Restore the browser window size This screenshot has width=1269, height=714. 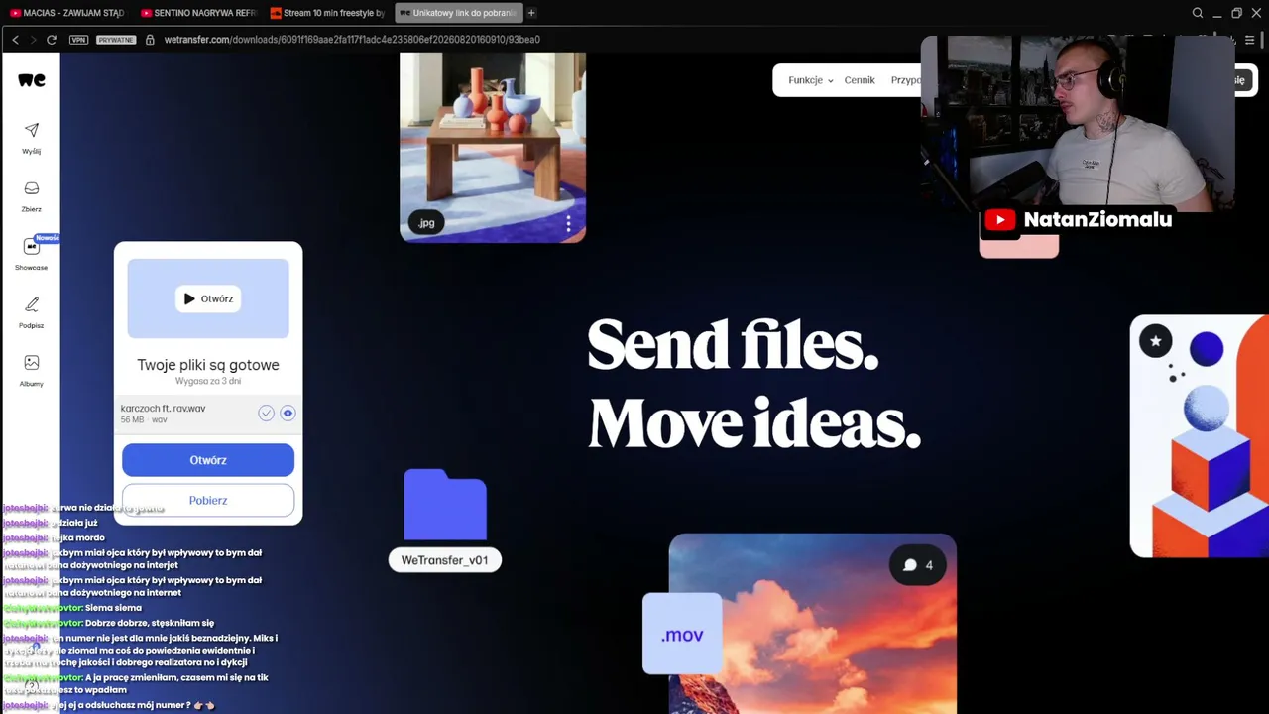1236,13
